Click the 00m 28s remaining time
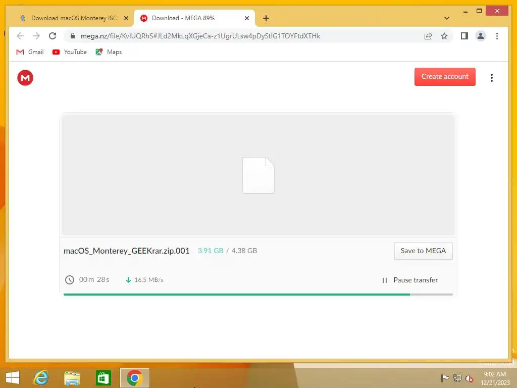 (94, 279)
